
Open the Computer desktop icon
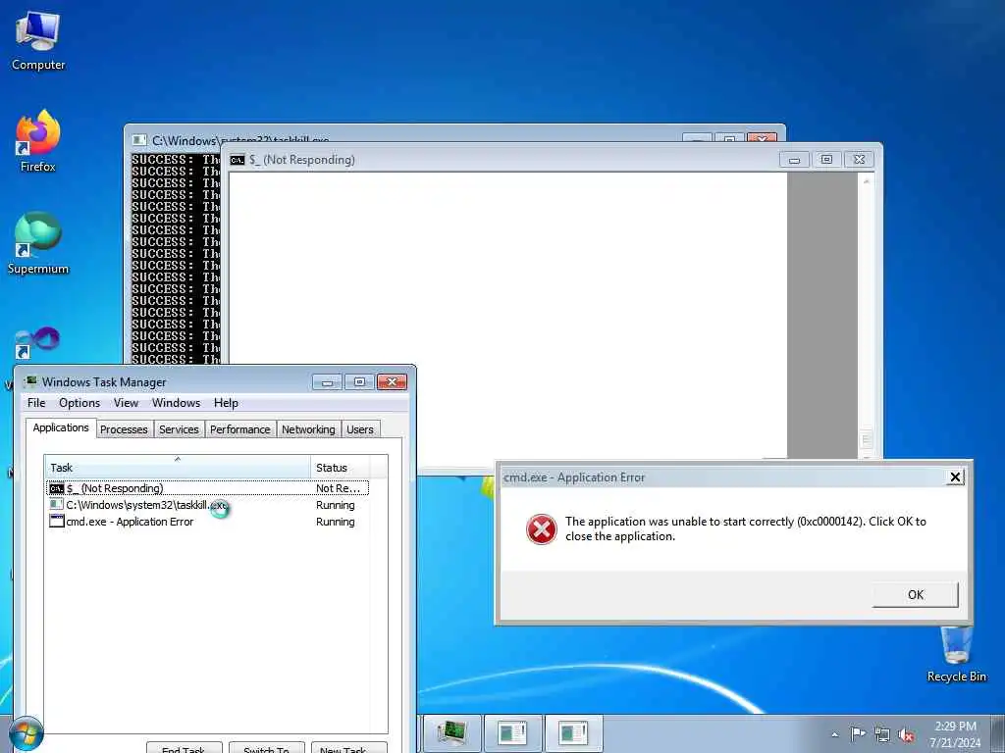pos(38,41)
